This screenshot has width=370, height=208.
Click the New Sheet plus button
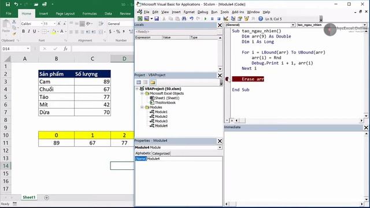point(46,198)
